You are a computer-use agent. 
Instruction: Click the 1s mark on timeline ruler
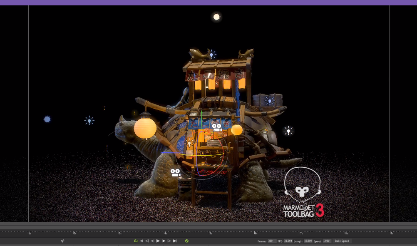29,233
